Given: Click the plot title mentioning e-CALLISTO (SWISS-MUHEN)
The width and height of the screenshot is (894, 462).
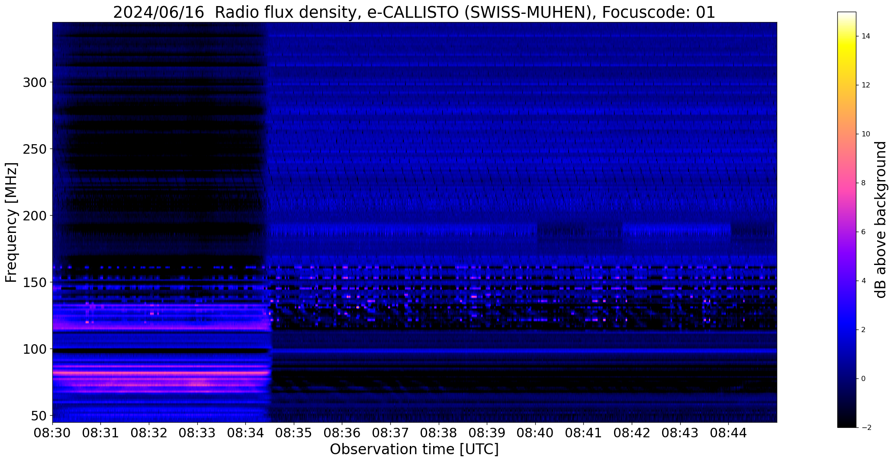Looking at the screenshot, I should click(414, 12).
